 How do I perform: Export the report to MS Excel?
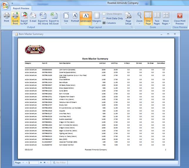(54, 18)
